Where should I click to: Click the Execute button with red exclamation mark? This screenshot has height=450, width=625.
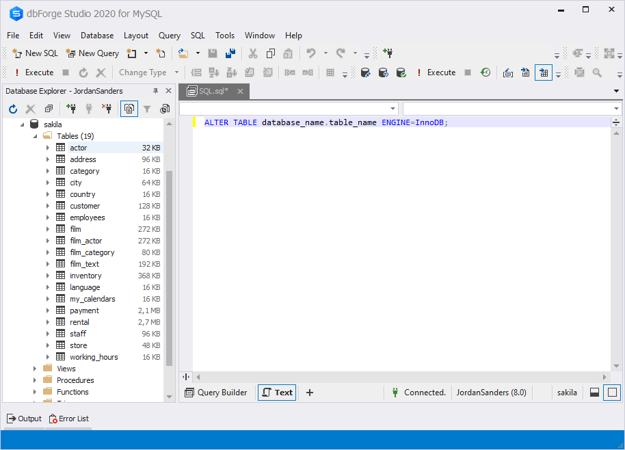tap(34, 72)
